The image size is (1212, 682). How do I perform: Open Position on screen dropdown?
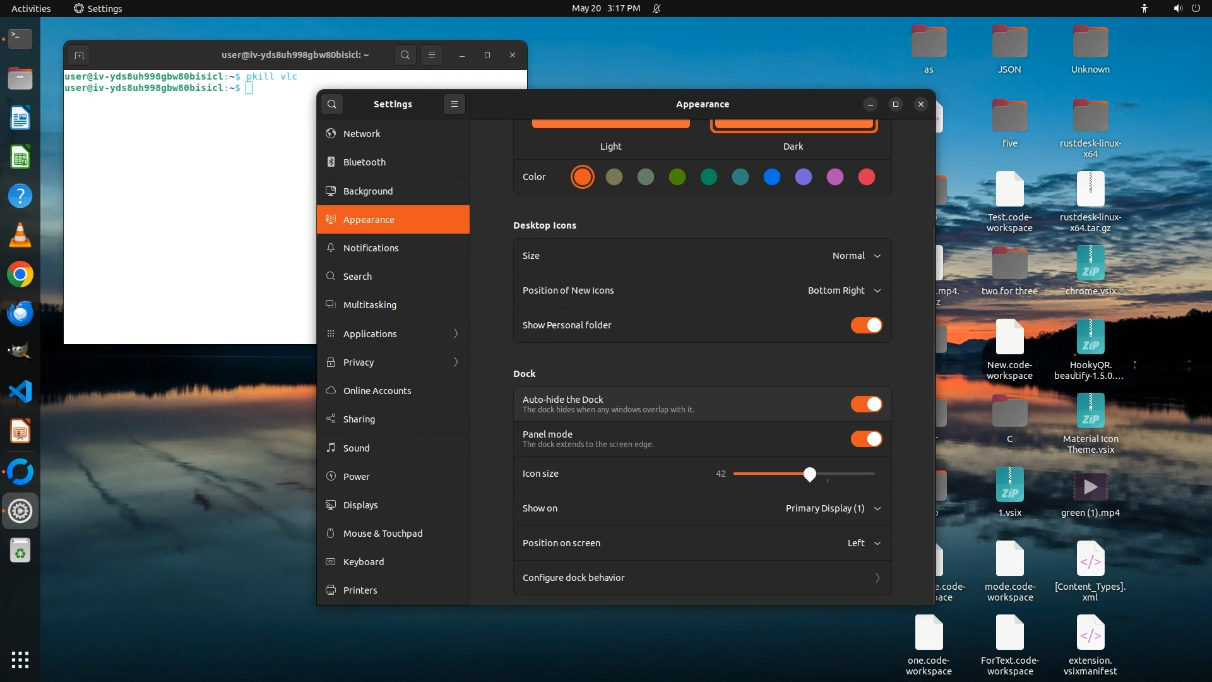[864, 543]
